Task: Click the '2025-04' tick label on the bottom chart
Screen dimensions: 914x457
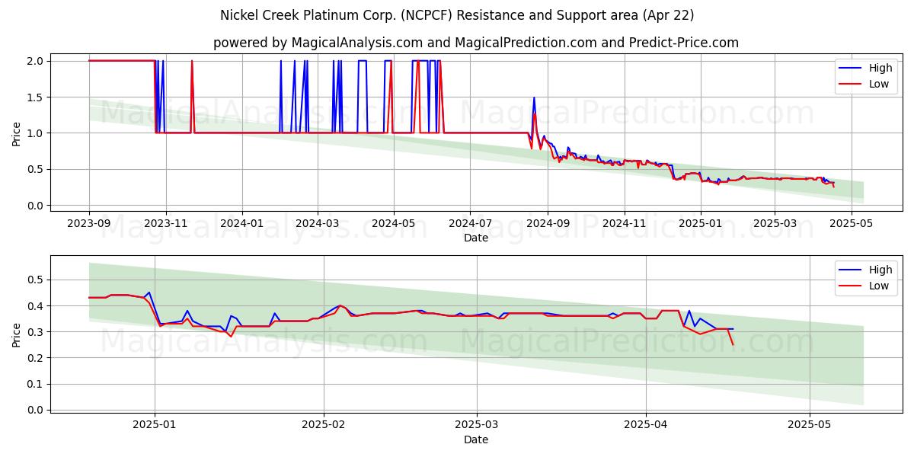Action: tap(646, 425)
